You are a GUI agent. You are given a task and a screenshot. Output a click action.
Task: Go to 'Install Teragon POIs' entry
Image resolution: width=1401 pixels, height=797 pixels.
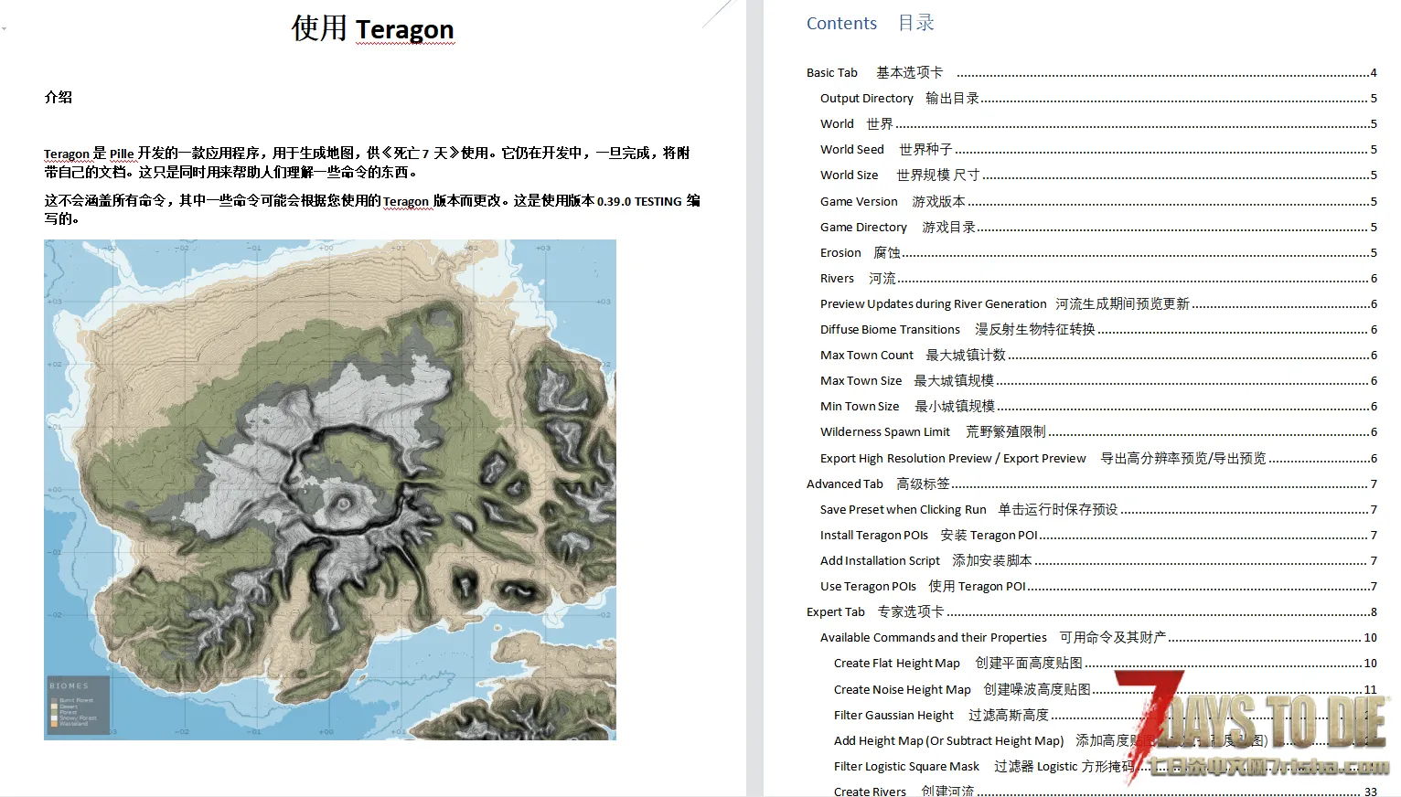click(1098, 535)
